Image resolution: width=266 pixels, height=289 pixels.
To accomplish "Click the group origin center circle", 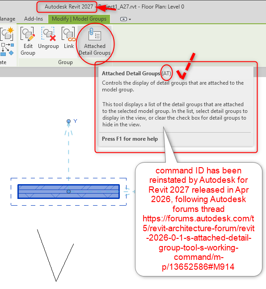I will tap(68, 191).
